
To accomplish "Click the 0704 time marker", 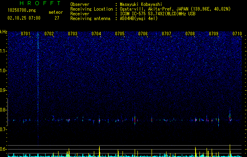I will [x=96, y=34].
